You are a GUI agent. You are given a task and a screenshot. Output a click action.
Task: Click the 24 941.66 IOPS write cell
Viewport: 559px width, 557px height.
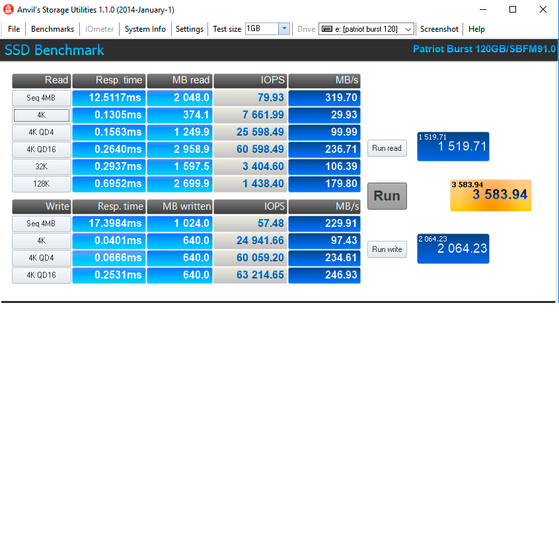click(250, 241)
